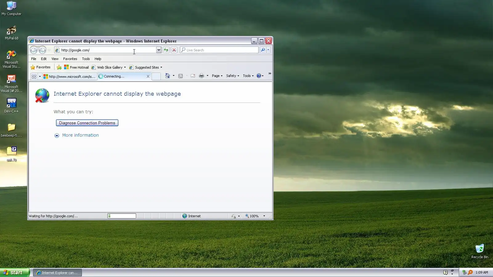Select the Connecting... tab
Viewport: 493px width, 277px height.
[124, 76]
